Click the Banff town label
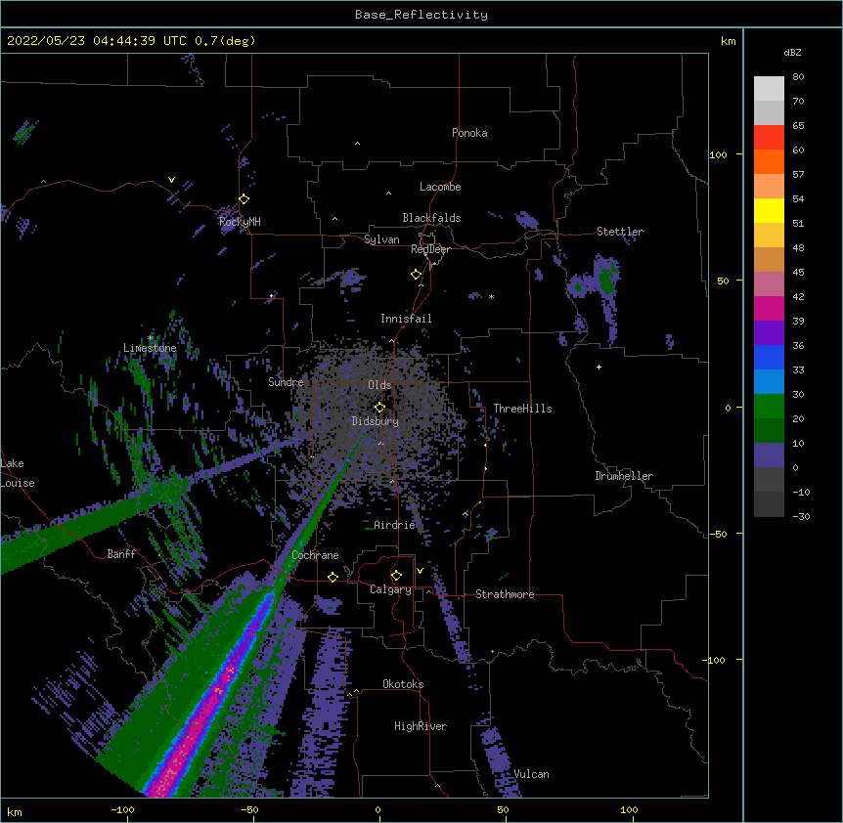 [121, 554]
